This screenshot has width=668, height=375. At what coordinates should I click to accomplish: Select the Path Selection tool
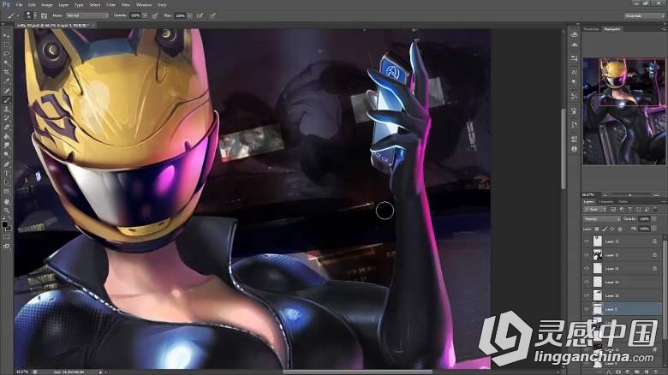pos(6,183)
